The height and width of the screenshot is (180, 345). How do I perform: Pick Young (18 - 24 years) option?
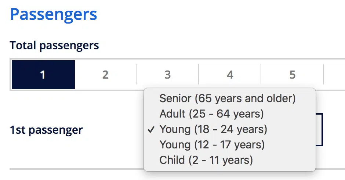(213, 129)
